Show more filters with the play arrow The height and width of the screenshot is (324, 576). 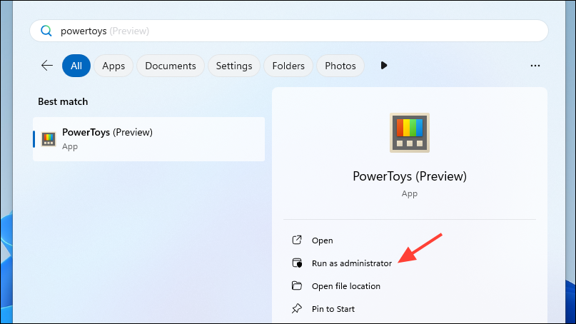(384, 66)
